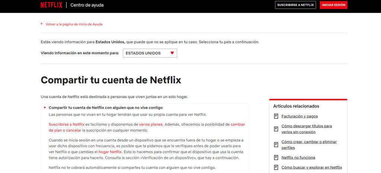Click the 'cancelar' subscription link
The width and height of the screenshot is (381, 173).
(x=73, y=131)
